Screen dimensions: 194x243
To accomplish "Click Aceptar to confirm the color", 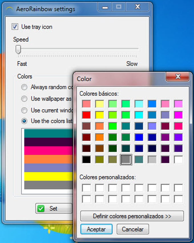I will (x=96, y=229).
